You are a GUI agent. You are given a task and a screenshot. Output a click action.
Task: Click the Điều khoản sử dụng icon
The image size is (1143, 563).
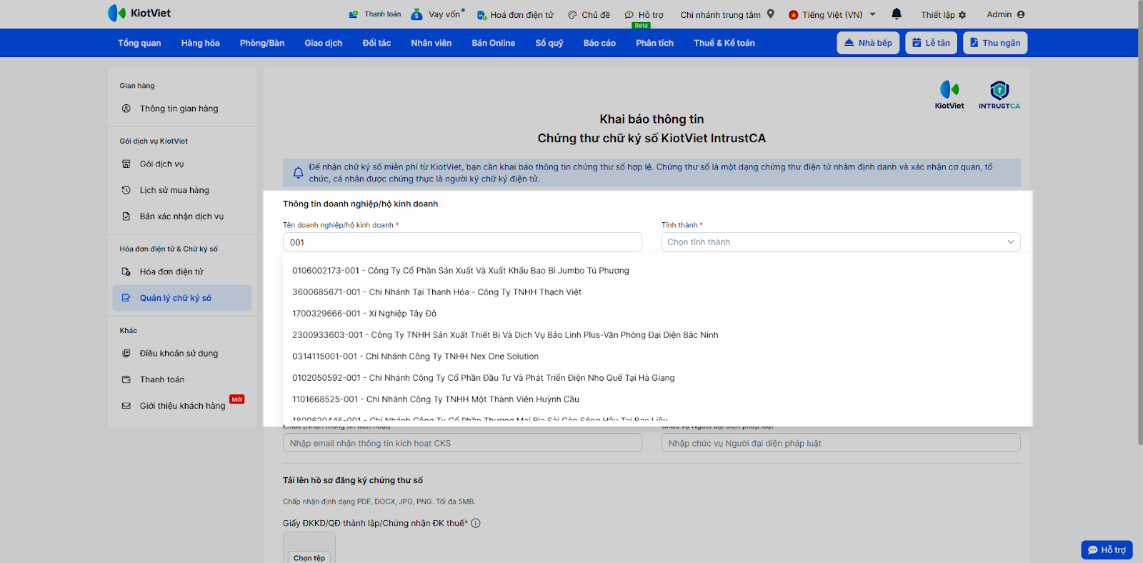coord(126,353)
